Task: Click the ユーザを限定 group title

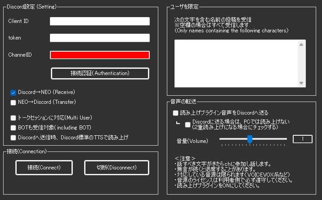Action: 184,7
